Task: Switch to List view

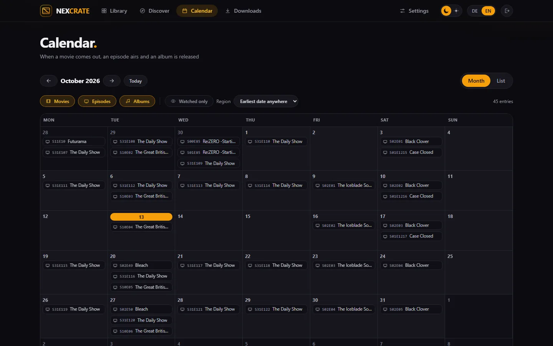Action: (x=501, y=81)
